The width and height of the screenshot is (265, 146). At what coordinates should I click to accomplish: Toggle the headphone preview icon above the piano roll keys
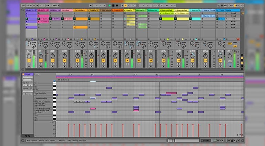(54, 81)
